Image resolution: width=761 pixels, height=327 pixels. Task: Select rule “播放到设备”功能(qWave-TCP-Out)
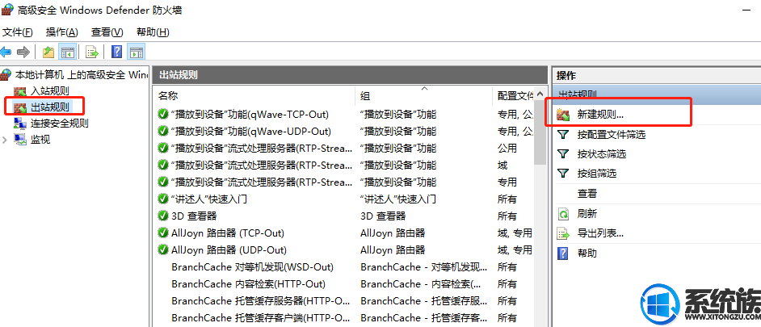pyautogui.click(x=250, y=115)
